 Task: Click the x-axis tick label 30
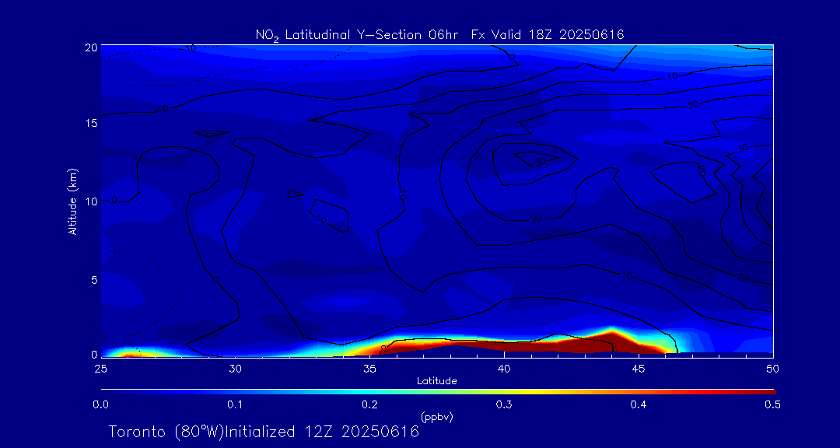235,369
